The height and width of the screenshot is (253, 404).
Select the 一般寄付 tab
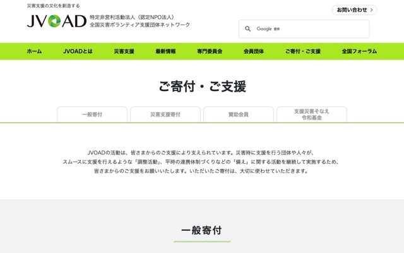tap(92, 114)
